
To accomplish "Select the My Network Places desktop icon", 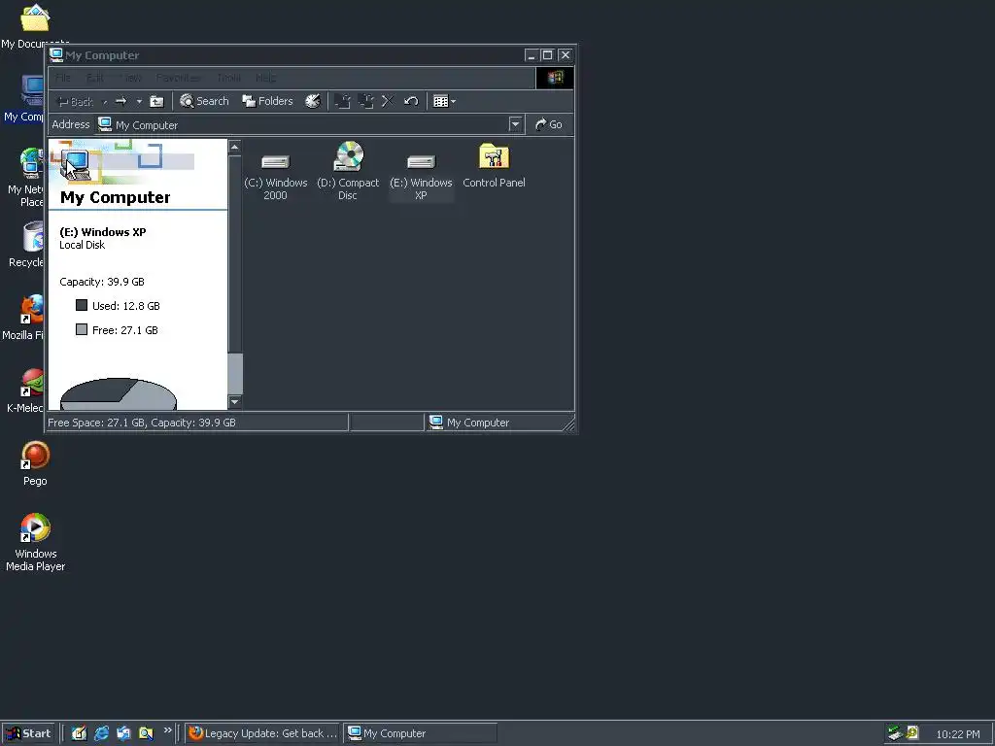I will 28,177.
